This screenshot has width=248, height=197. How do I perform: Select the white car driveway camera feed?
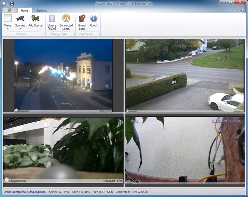(x=185, y=76)
